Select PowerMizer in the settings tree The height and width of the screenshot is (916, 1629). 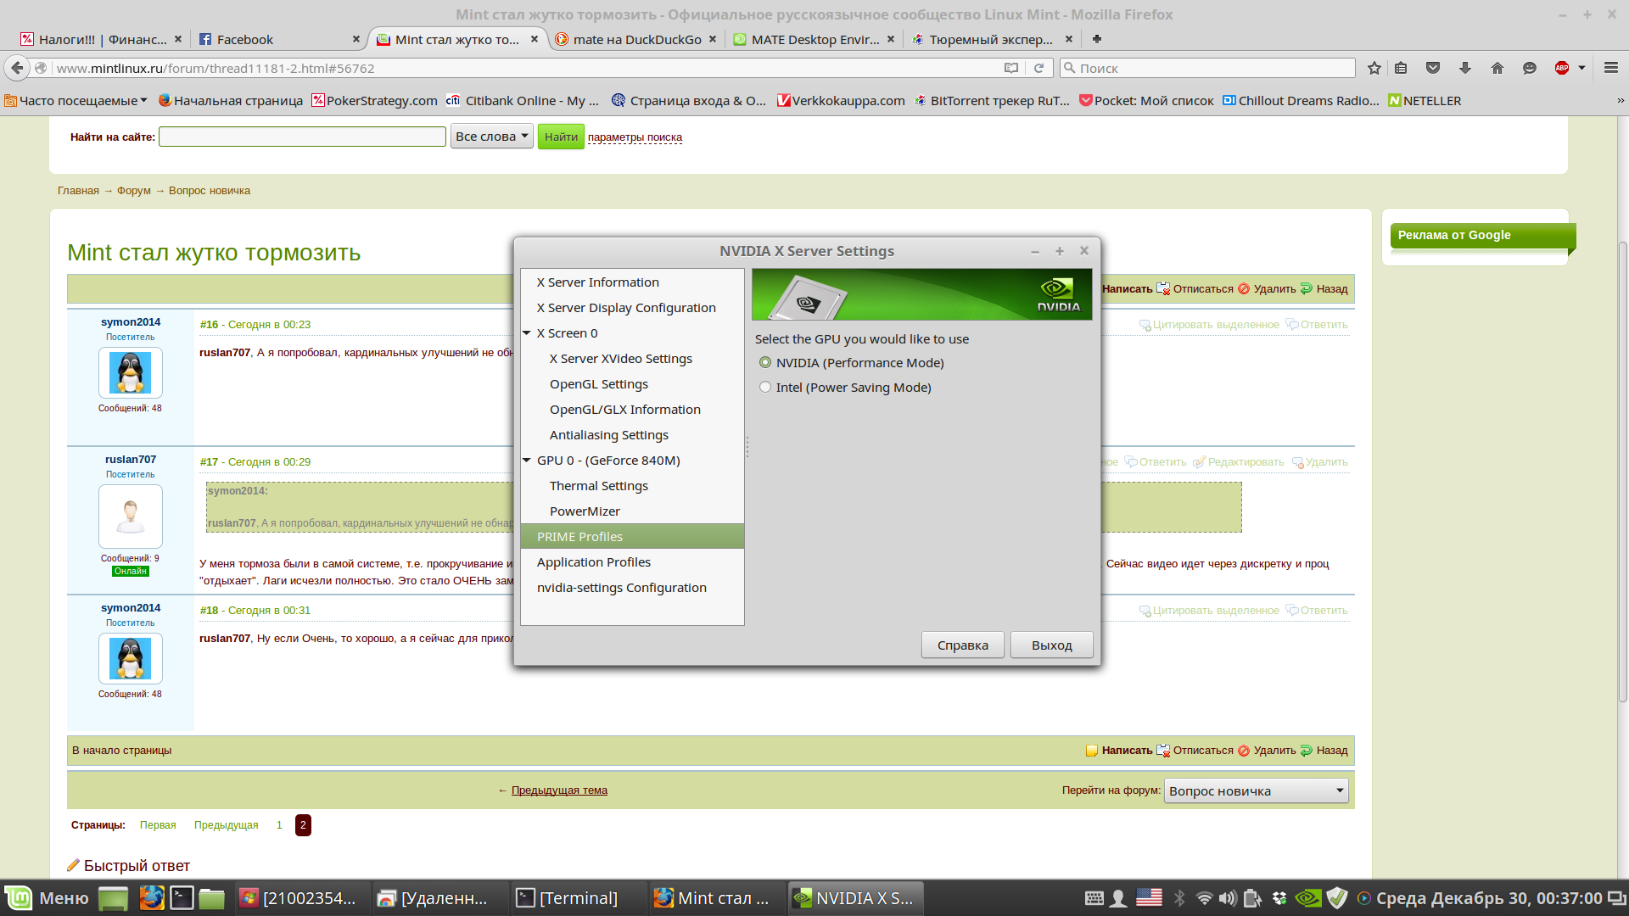pyautogui.click(x=585, y=511)
